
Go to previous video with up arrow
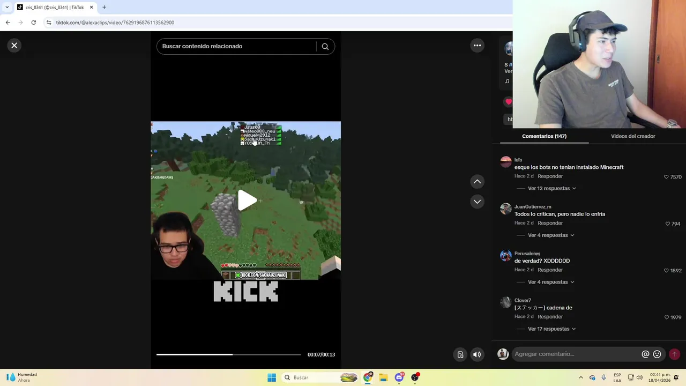click(x=477, y=182)
